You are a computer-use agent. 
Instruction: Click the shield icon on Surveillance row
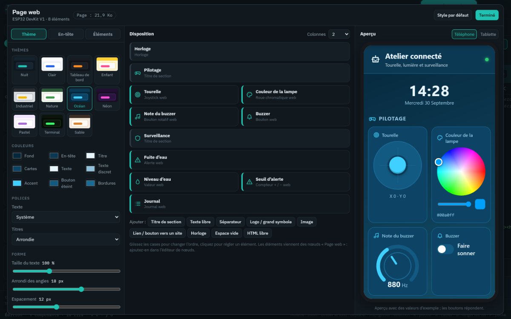pyautogui.click(x=138, y=138)
